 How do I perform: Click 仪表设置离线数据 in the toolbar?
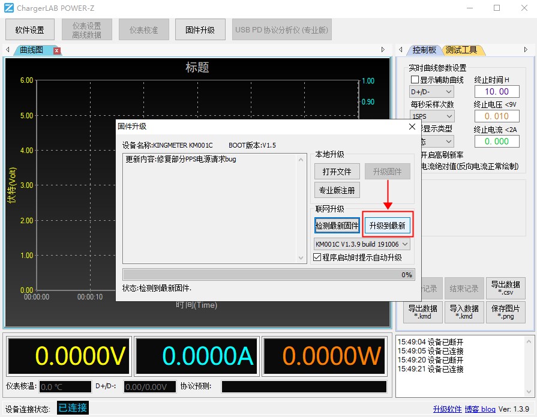87,29
